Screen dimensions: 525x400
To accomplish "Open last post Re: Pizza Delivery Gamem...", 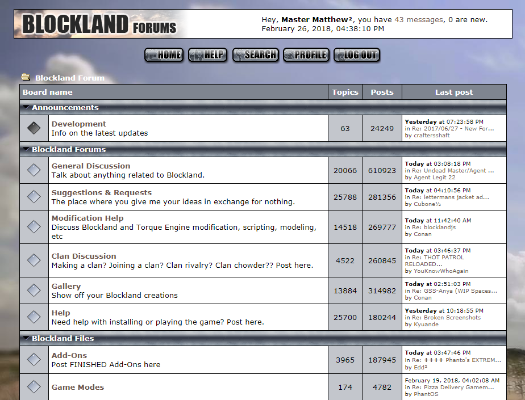I will (453, 388).
